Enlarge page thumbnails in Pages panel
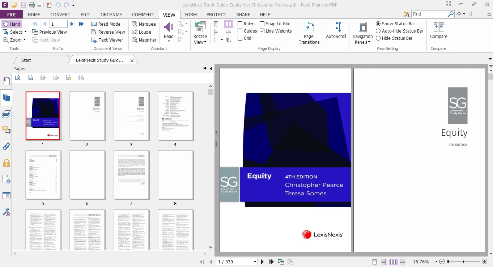Image resolution: width=493 pixels, height=267 pixels. [x=18, y=77]
